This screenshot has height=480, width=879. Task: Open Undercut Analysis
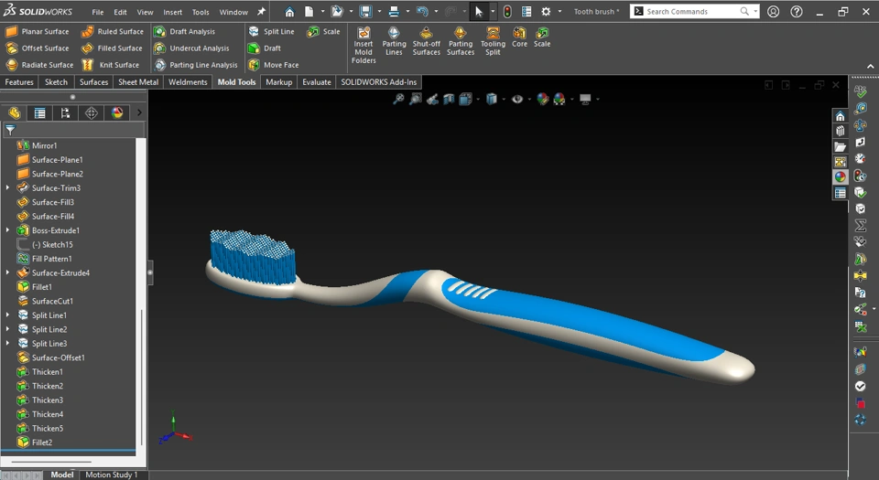[191, 48]
